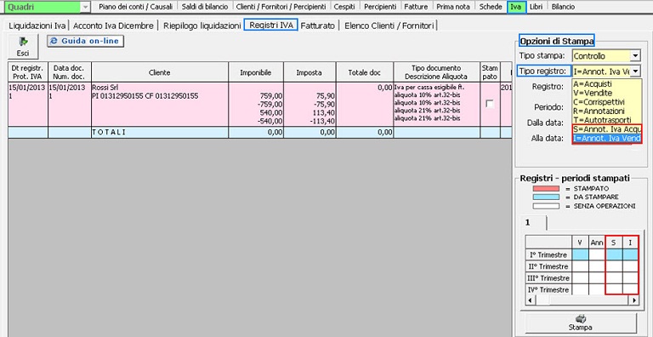Open the Quadri dropdown

click(x=84, y=7)
